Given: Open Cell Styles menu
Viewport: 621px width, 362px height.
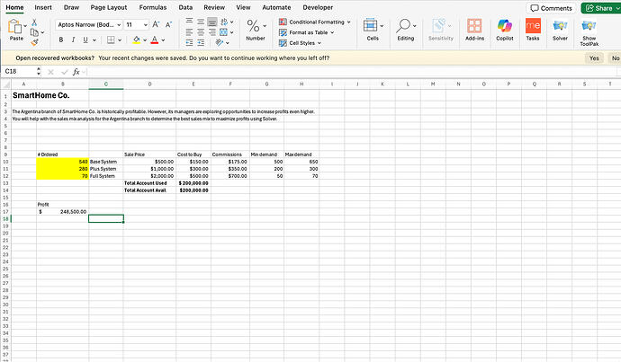Looking at the screenshot, I should [x=300, y=43].
